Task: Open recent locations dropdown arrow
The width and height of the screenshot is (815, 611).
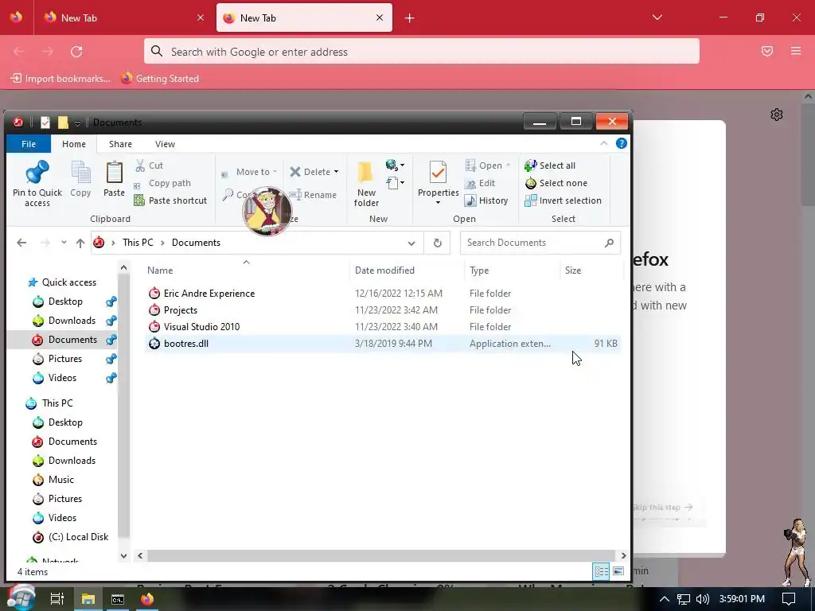Action: [x=64, y=243]
